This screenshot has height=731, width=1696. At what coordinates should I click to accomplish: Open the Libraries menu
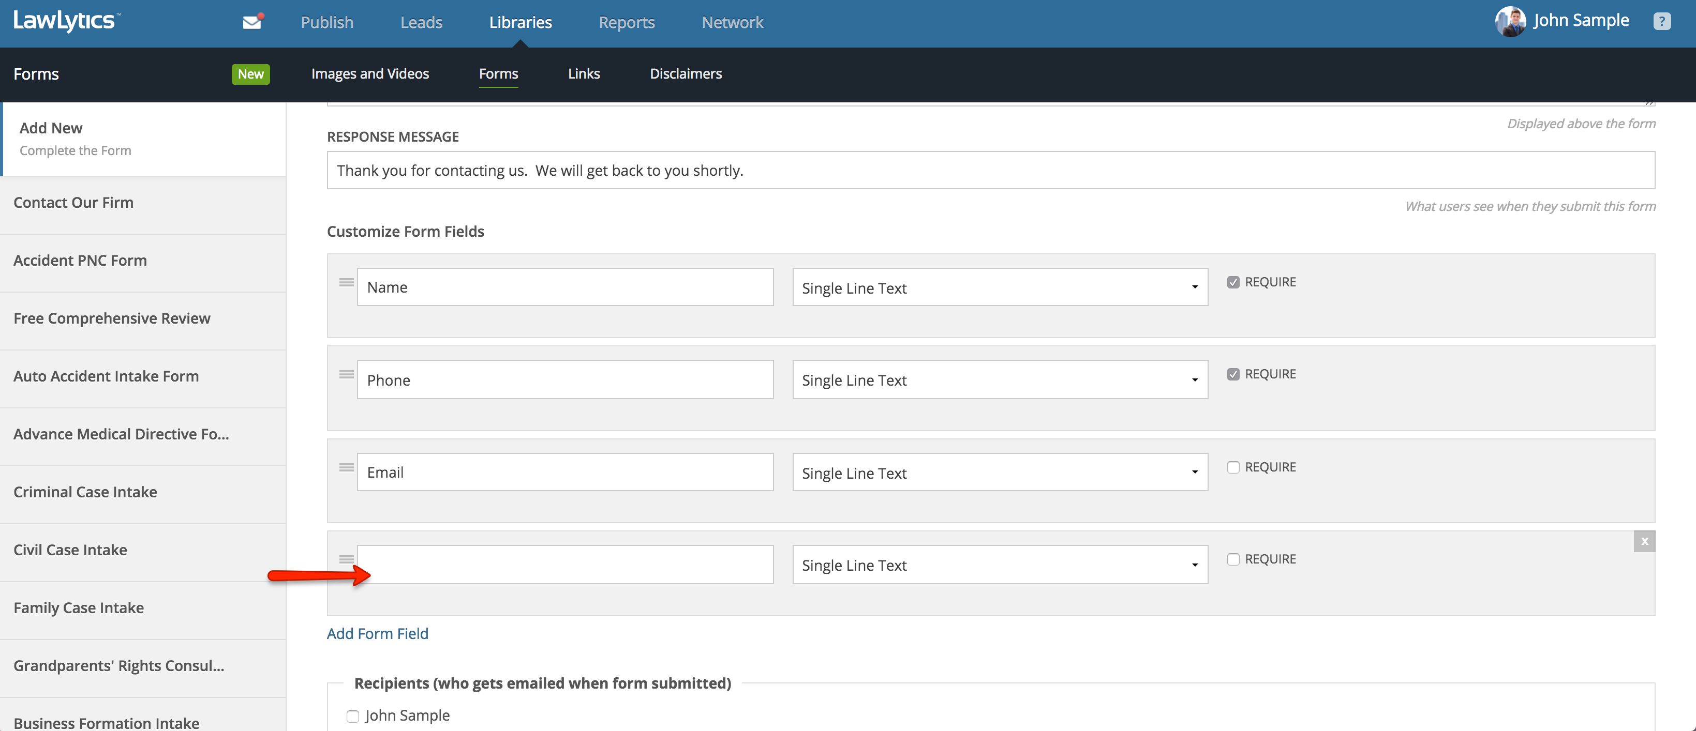click(520, 22)
